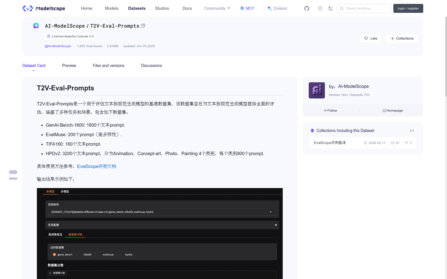Add dataset to Collections button
This screenshot has width=447, height=279.
pyautogui.click(x=402, y=39)
